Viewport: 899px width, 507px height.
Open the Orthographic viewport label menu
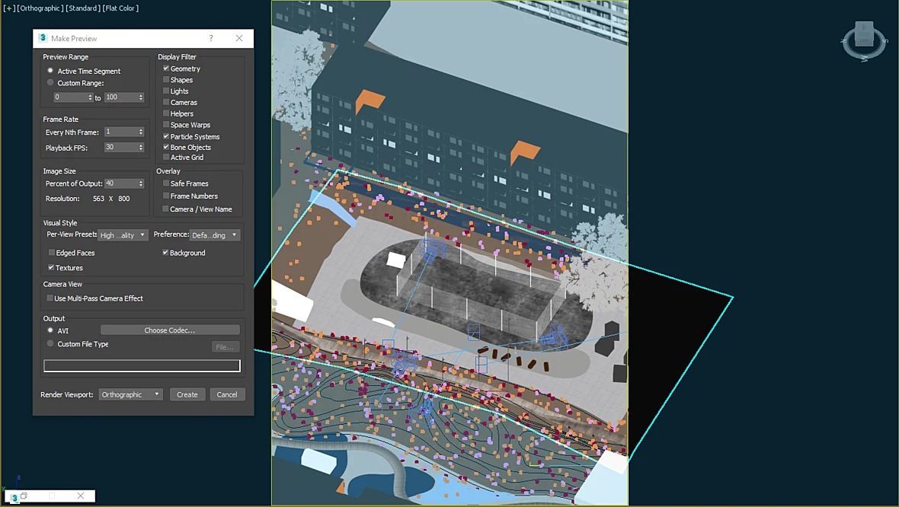[40, 8]
